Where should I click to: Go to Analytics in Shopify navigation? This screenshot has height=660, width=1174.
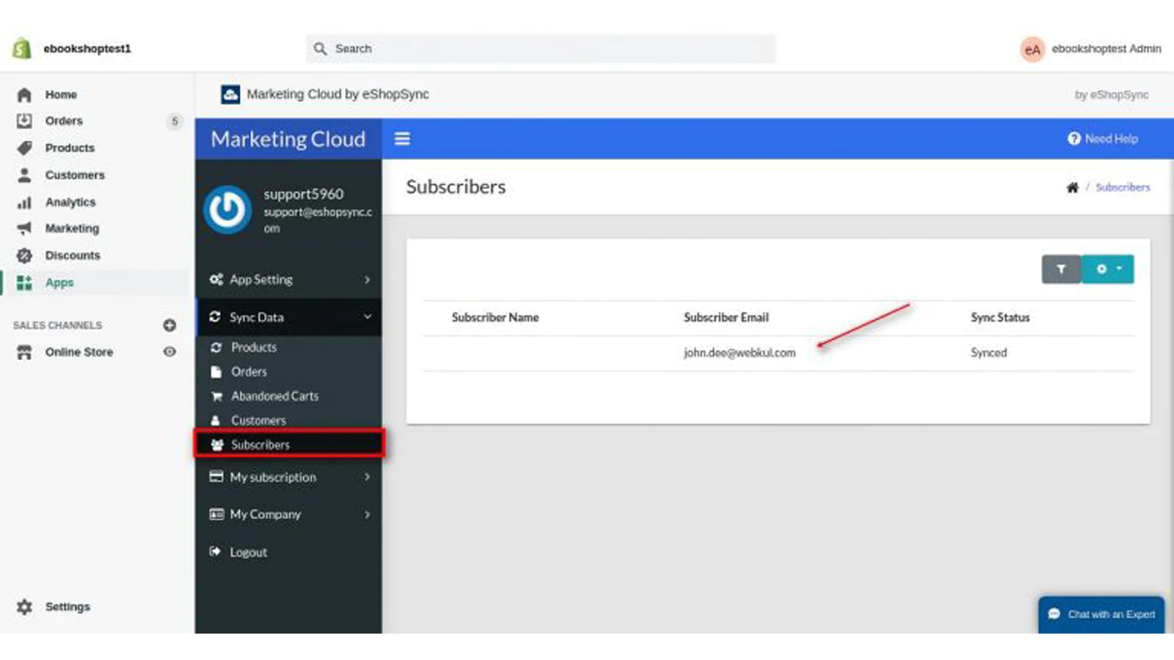pos(70,202)
